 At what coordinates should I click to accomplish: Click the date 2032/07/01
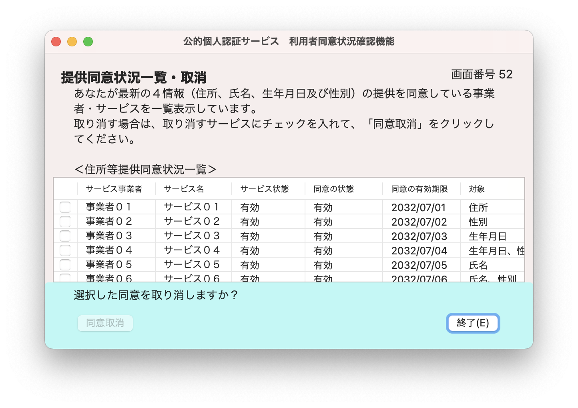418,208
